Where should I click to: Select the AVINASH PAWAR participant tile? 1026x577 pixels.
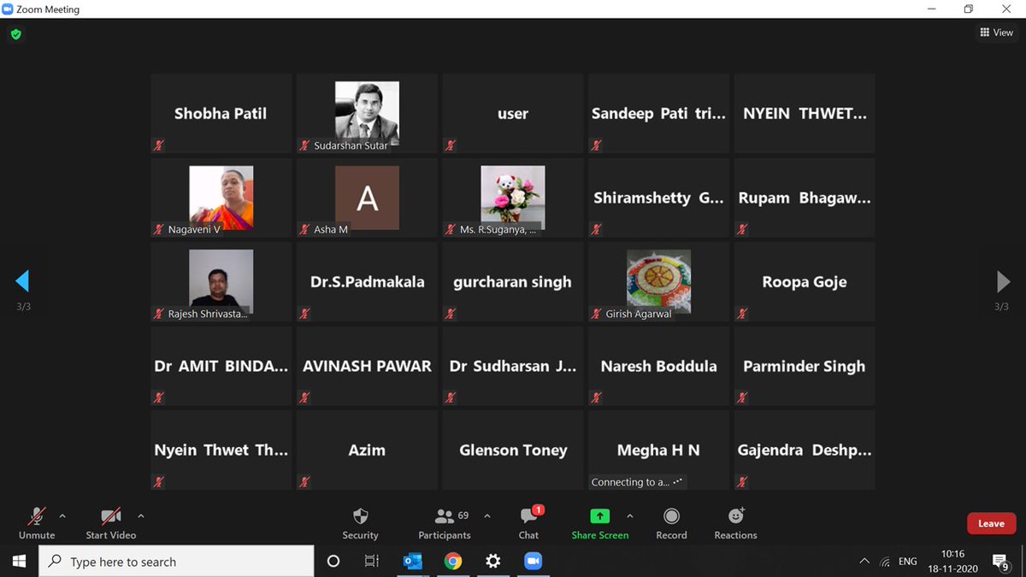tap(367, 366)
